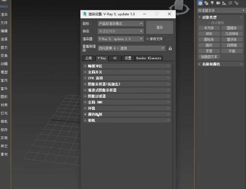This screenshot has height=189, width=246.
Task: Select the Systems category icon
Action: click(x=236, y=3)
